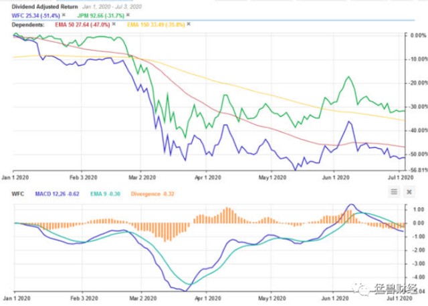Click the Jan 1, 2020 - Jul 3, 2020 date range
This screenshot has height=306, width=428.
[112, 7]
